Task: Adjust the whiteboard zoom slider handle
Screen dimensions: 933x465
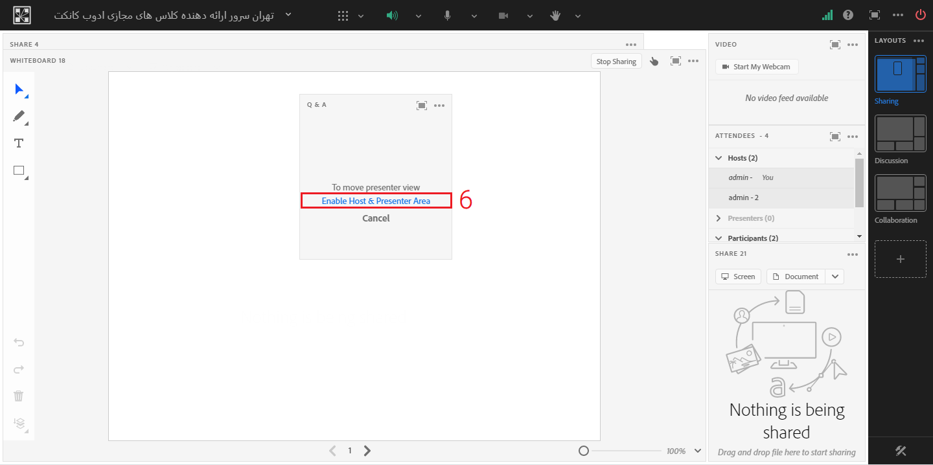Action: [583, 451]
